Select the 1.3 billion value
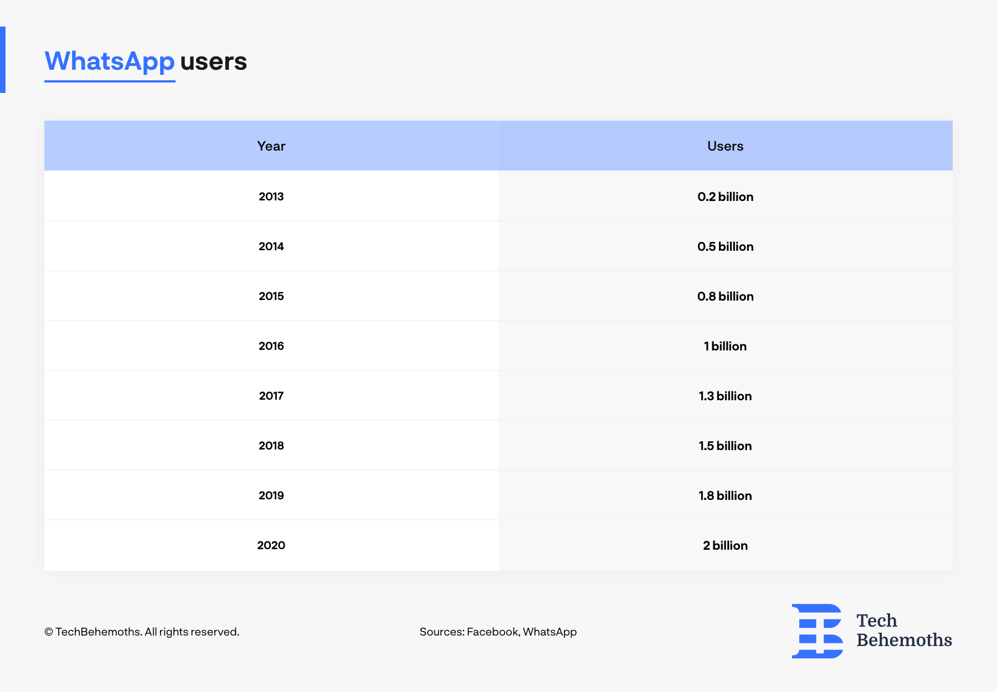Viewport: 997px width, 692px height. [x=726, y=396]
